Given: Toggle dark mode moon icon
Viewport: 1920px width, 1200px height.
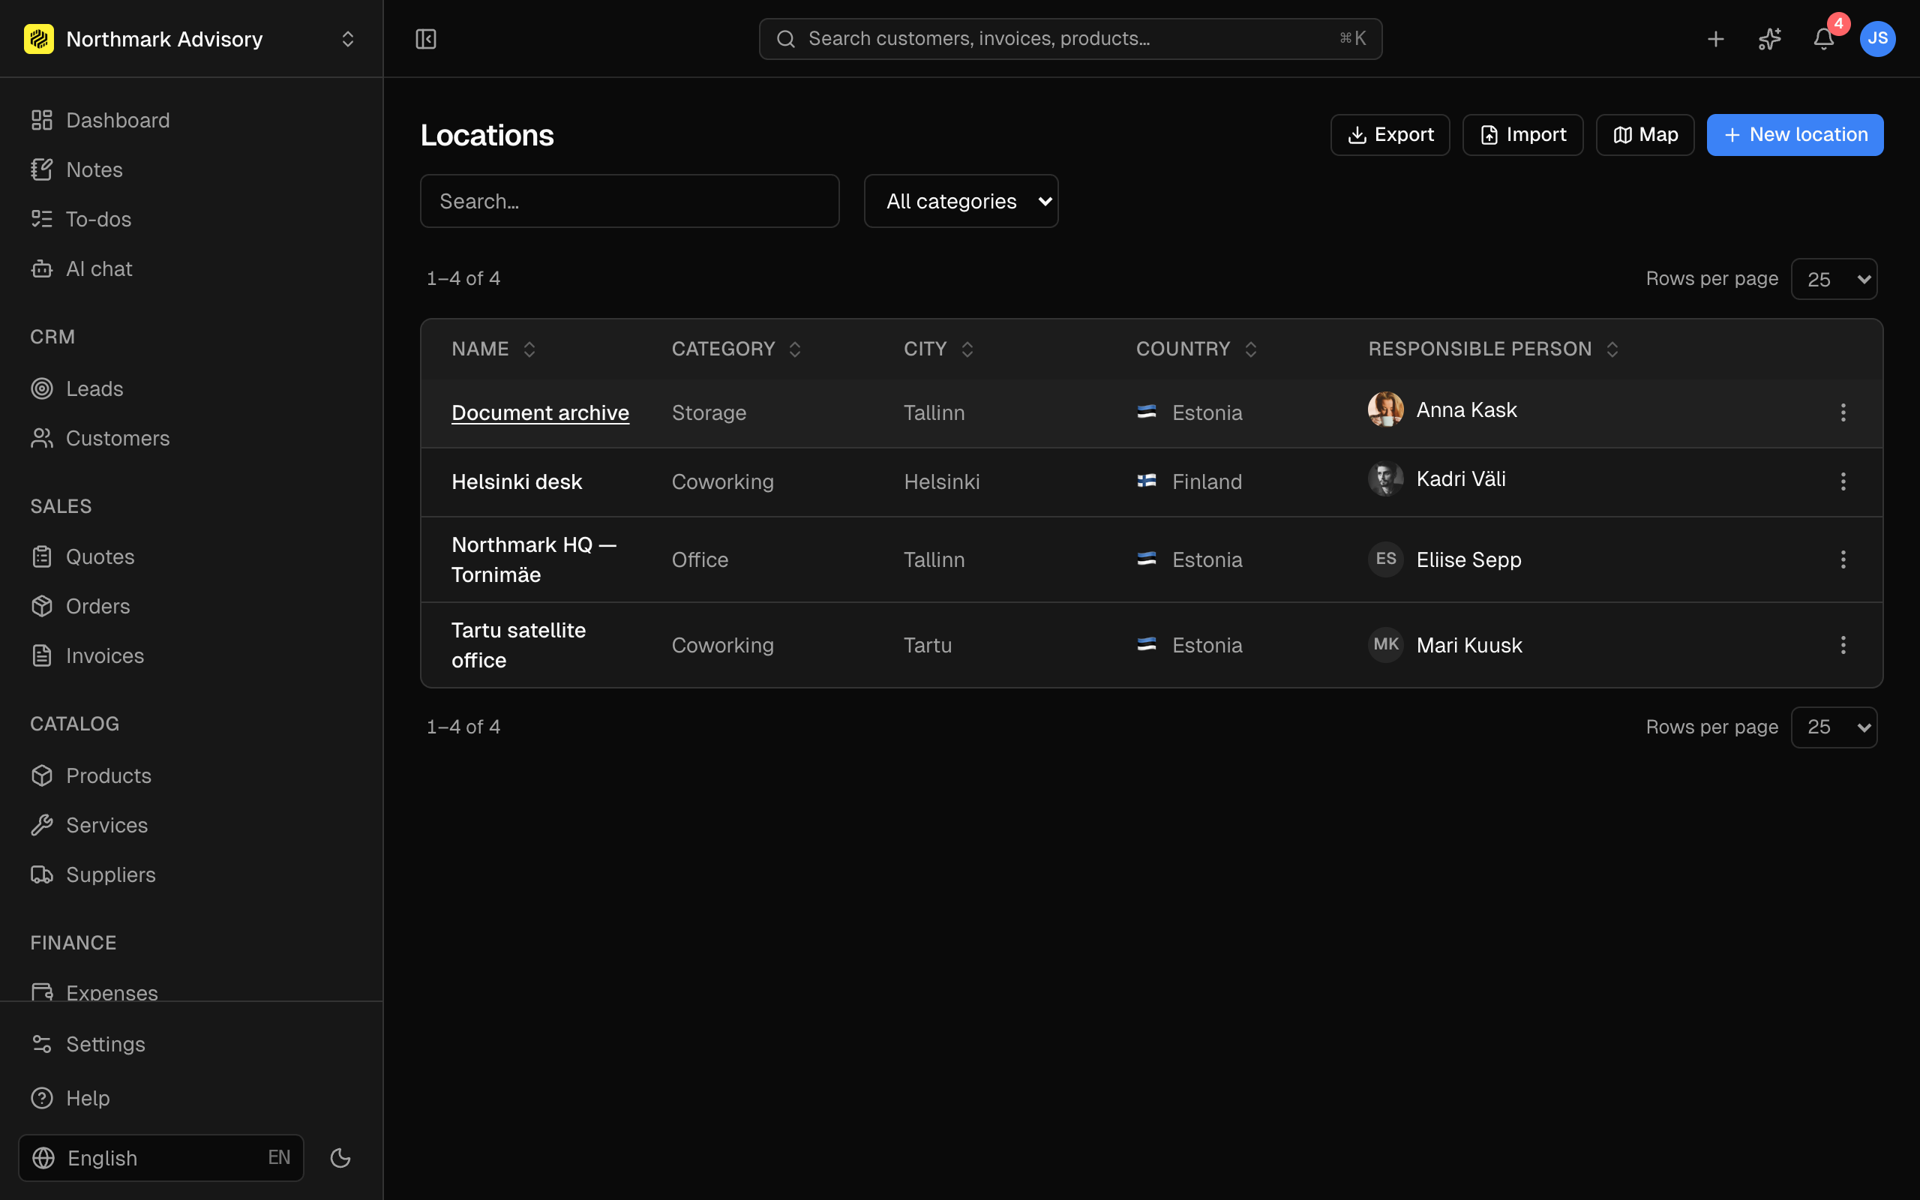Looking at the screenshot, I should click(x=340, y=1158).
